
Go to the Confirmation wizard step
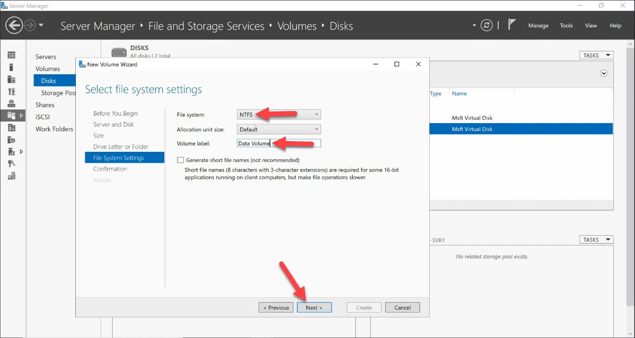pyautogui.click(x=110, y=169)
